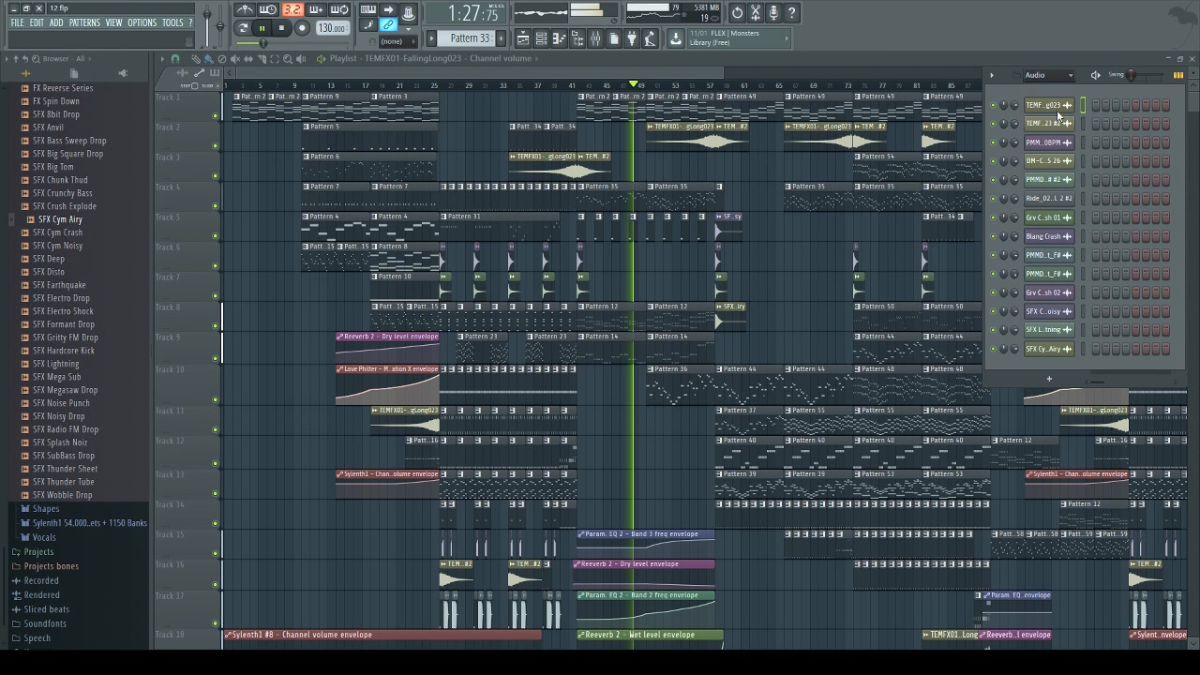The width and height of the screenshot is (1200, 675).
Task: Select the Grv C..sh 01 channel button
Action: coord(1048,217)
